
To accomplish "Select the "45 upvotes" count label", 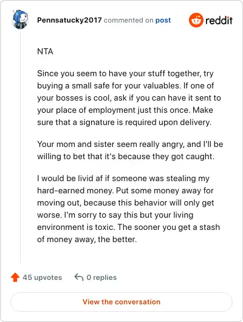I will 43,277.
